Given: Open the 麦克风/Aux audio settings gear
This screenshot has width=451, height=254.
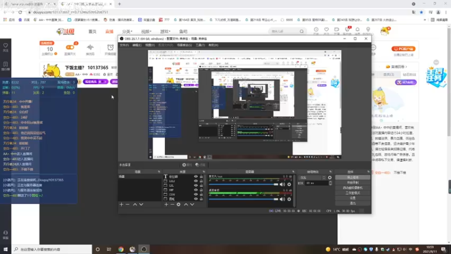Looking at the screenshot, I should pyautogui.click(x=289, y=185).
